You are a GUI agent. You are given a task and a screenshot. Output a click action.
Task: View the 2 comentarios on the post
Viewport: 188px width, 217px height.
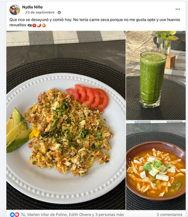(x=169, y=215)
